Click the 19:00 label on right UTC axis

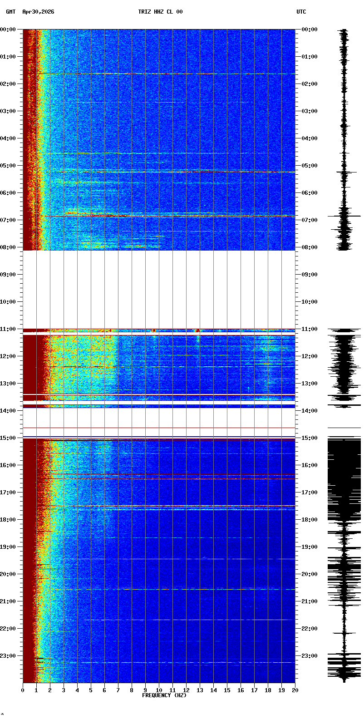pos(310,547)
